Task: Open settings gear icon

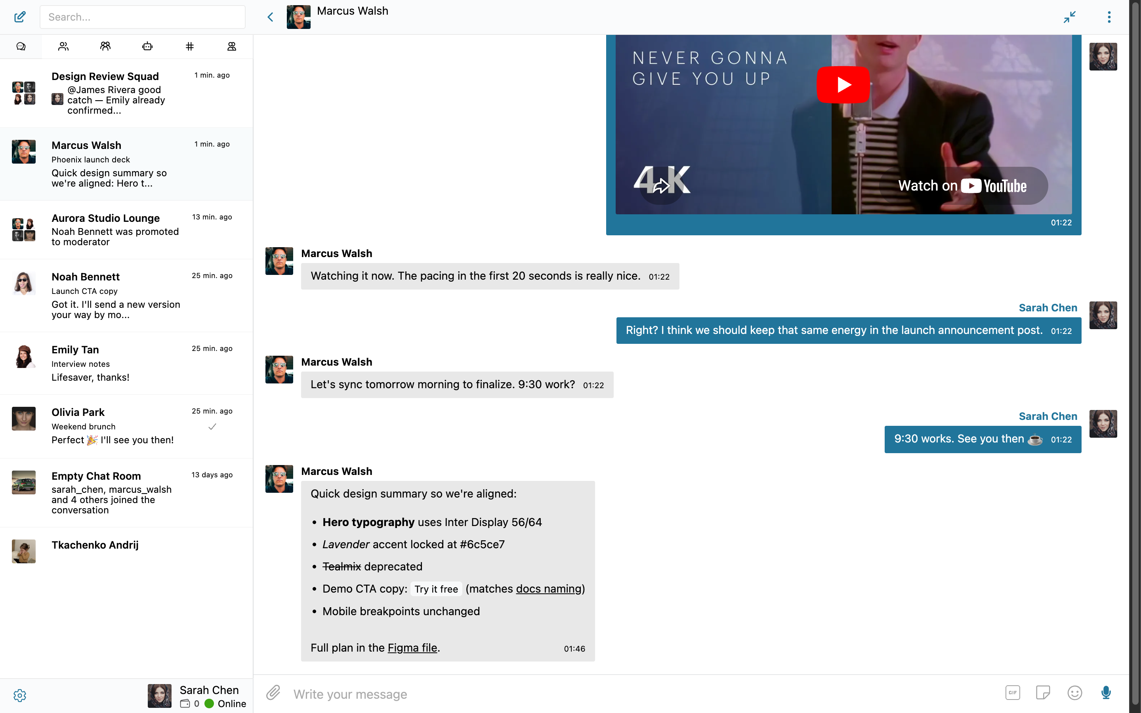Action: (20, 695)
